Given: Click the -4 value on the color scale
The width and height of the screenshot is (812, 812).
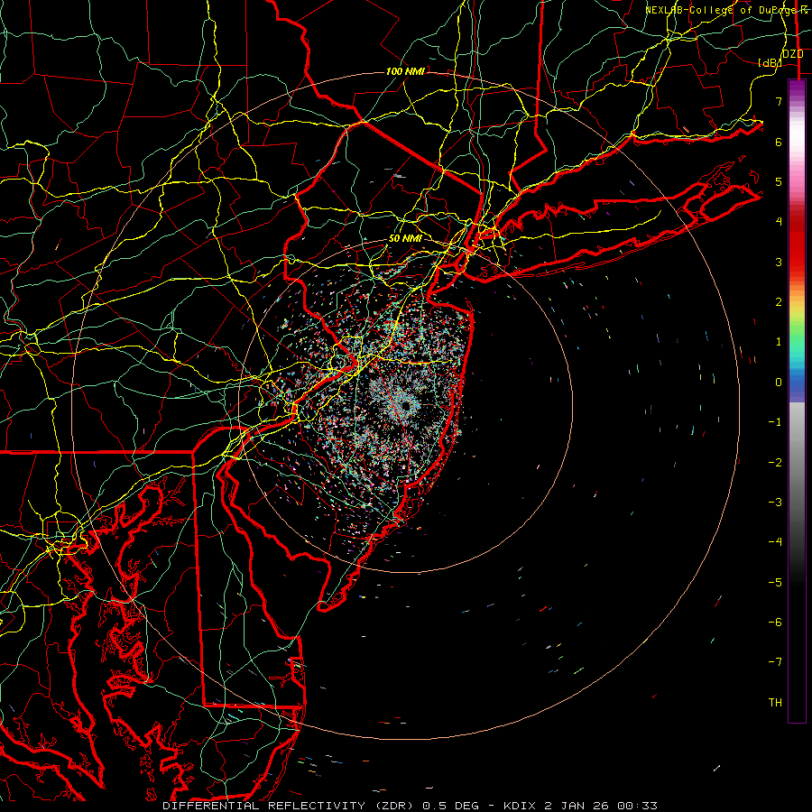Looking at the screenshot, I should 775,542.
